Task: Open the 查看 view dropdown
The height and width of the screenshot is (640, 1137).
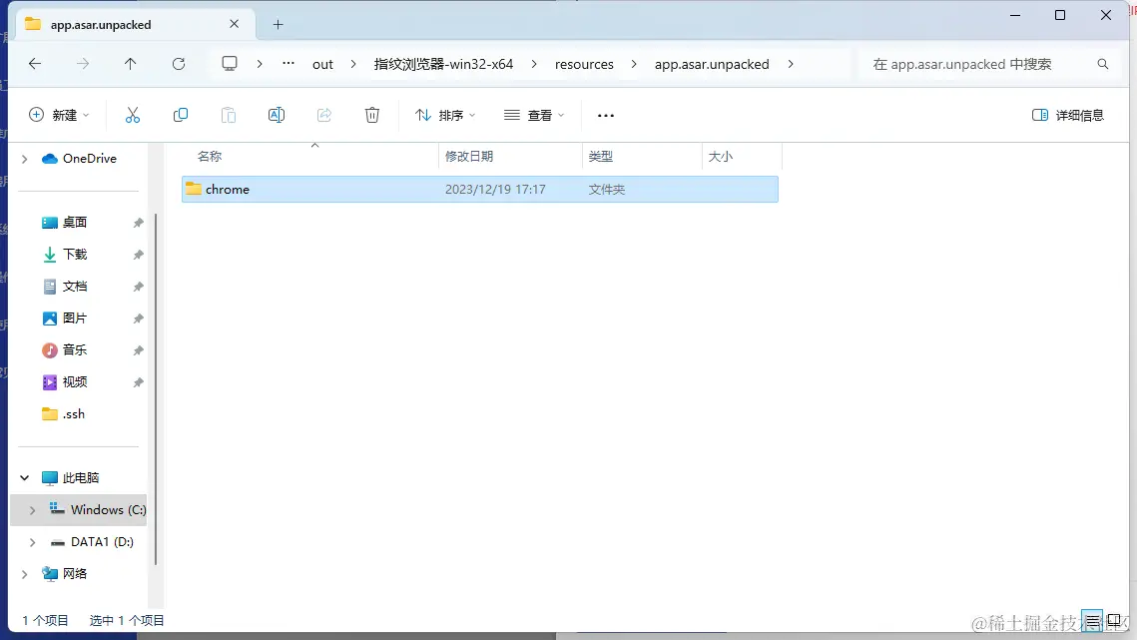Action: pos(534,115)
